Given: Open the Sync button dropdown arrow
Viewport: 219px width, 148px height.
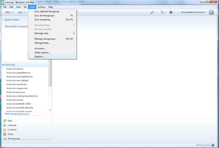Looking at the screenshot, I should [25, 12].
